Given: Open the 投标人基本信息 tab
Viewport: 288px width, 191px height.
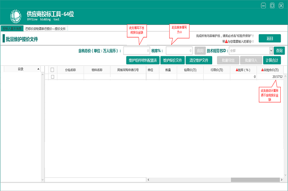Looking at the screenshot, I should point(12,29).
